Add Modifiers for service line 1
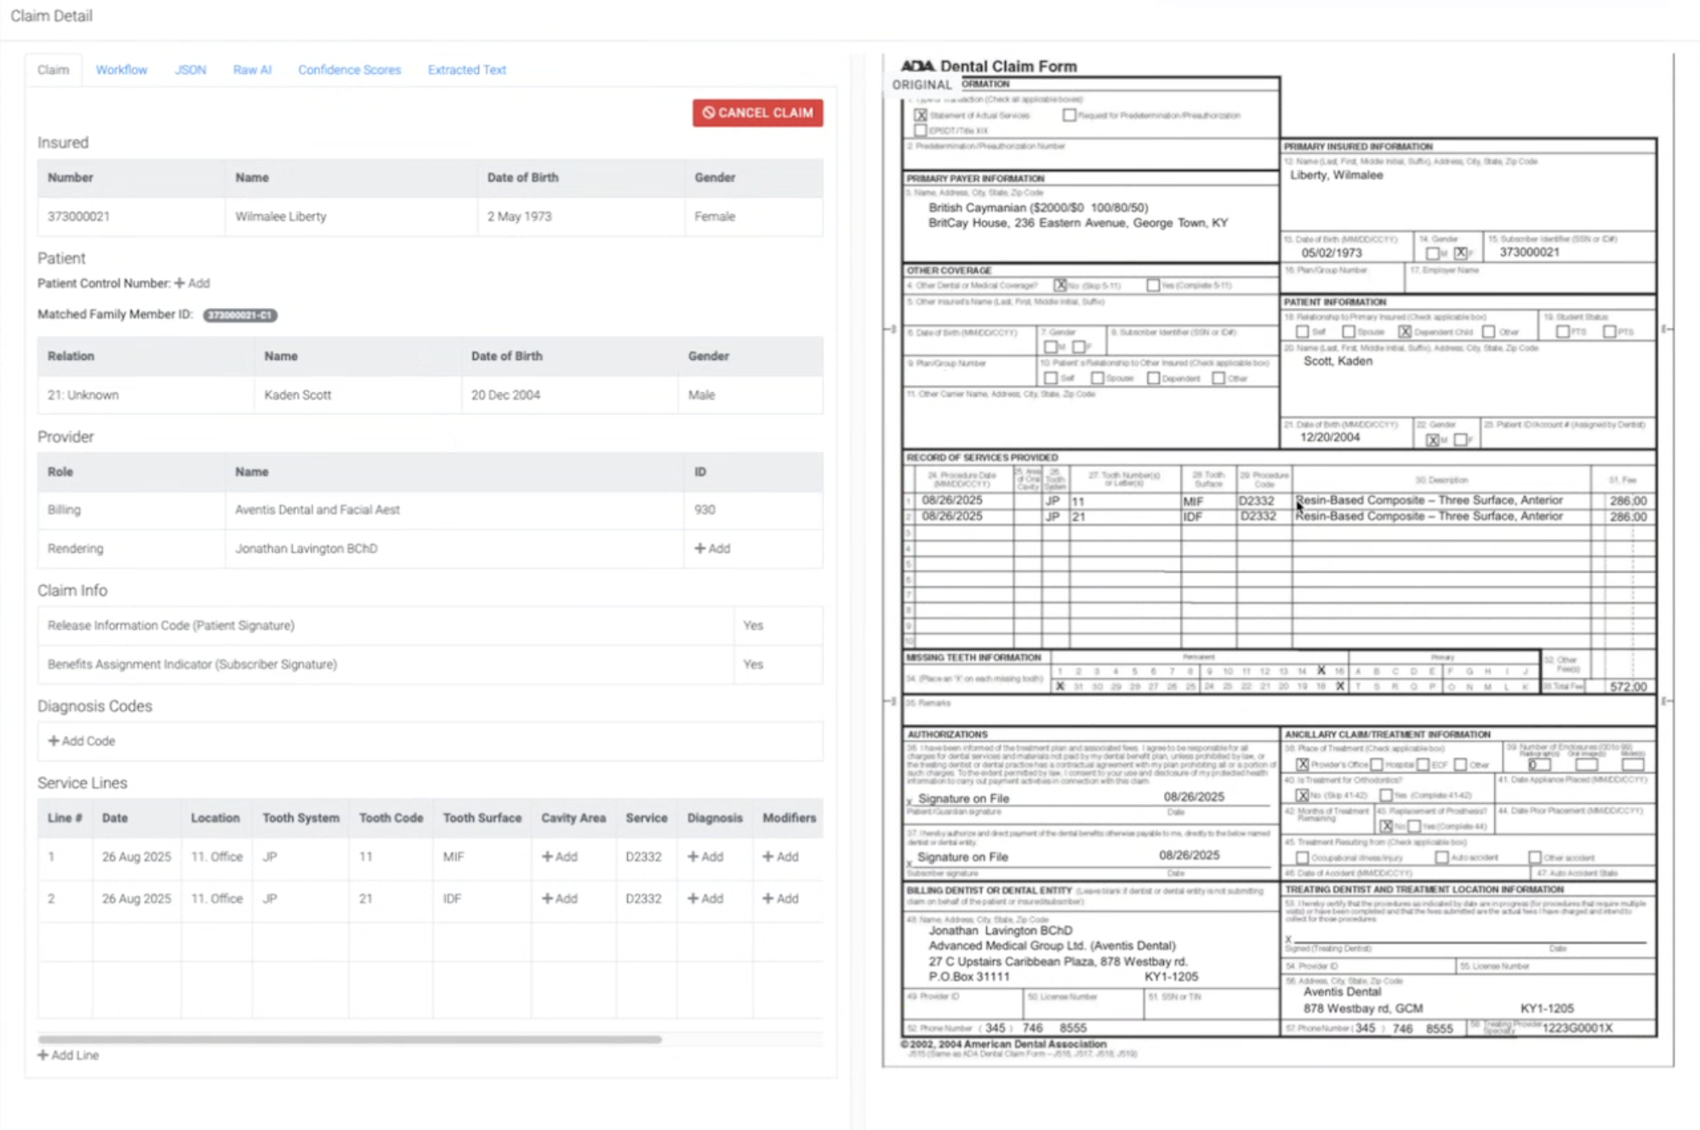 [x=780, y=857]
